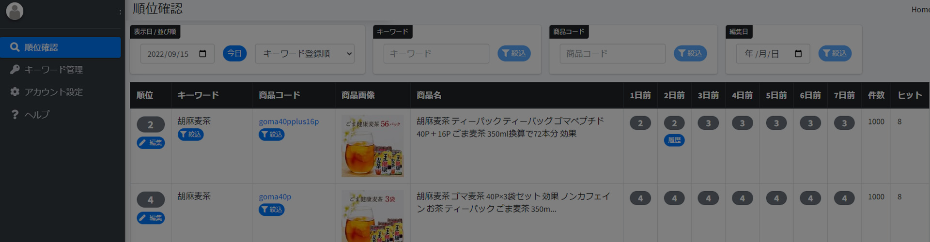
Task: Click the 順位確認 page title
Action: 158,9
